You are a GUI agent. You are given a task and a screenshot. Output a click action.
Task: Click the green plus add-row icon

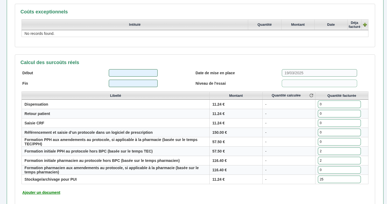click(x=365, y=25)
